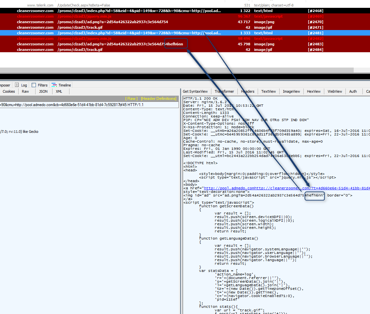Select session #2484 track.gif row
Screen dimensions: 370x314
point(185,50)
